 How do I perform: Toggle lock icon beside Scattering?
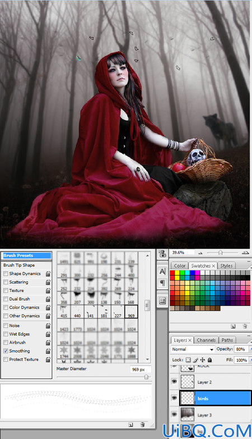click(x=48, y=282)
